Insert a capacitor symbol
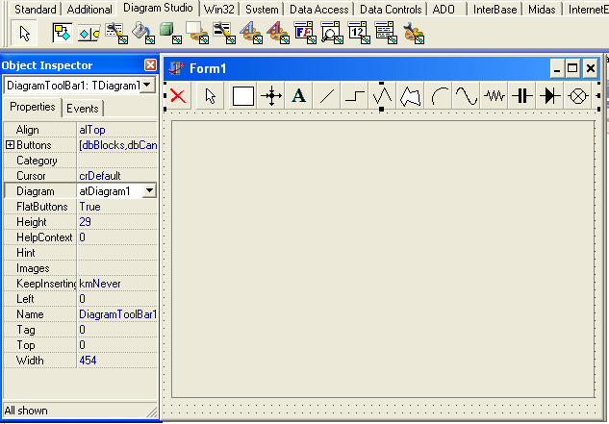Image resolution: width=609 pixels, height=424 pixels. 522,96
